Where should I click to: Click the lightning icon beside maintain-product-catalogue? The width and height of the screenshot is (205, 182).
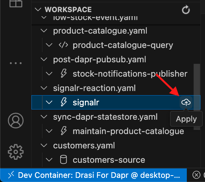(64, 131)
